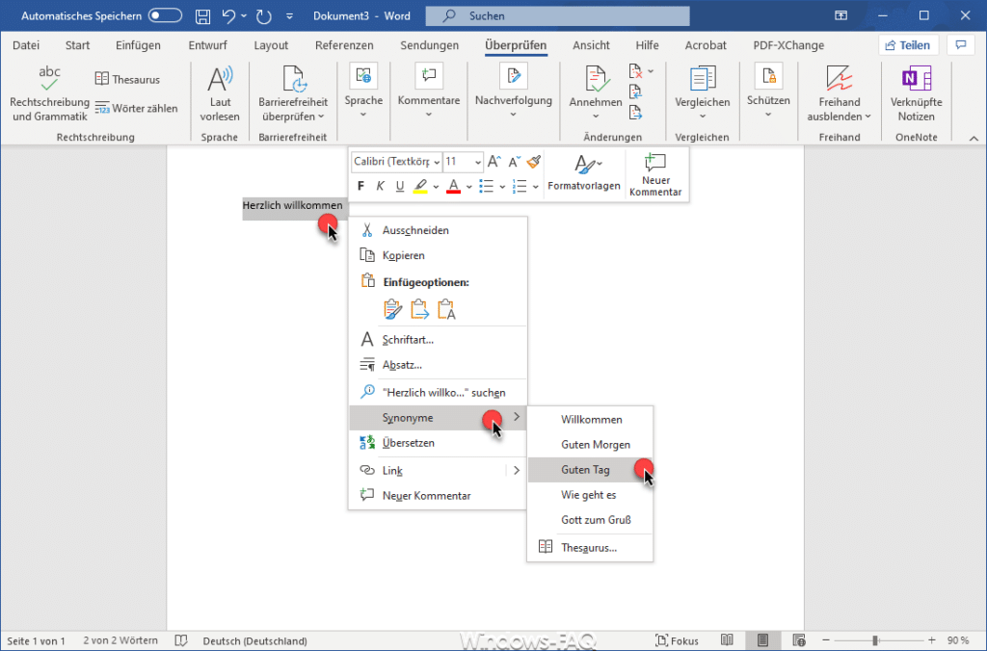
Task: Open Absatz... from context menu
Action: [438, 365]
